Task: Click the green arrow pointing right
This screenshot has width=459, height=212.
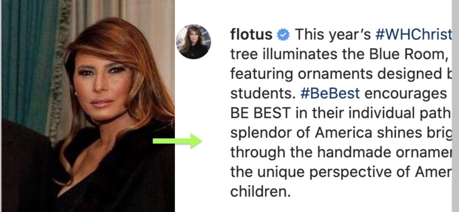Action: (177, 141)
